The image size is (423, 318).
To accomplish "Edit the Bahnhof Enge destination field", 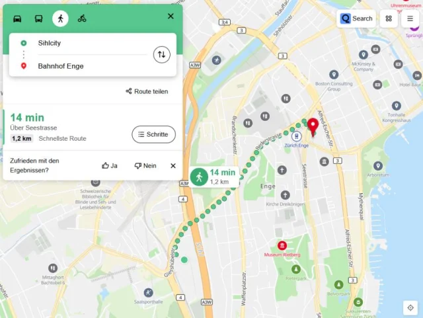I will [x=93, y=66].
